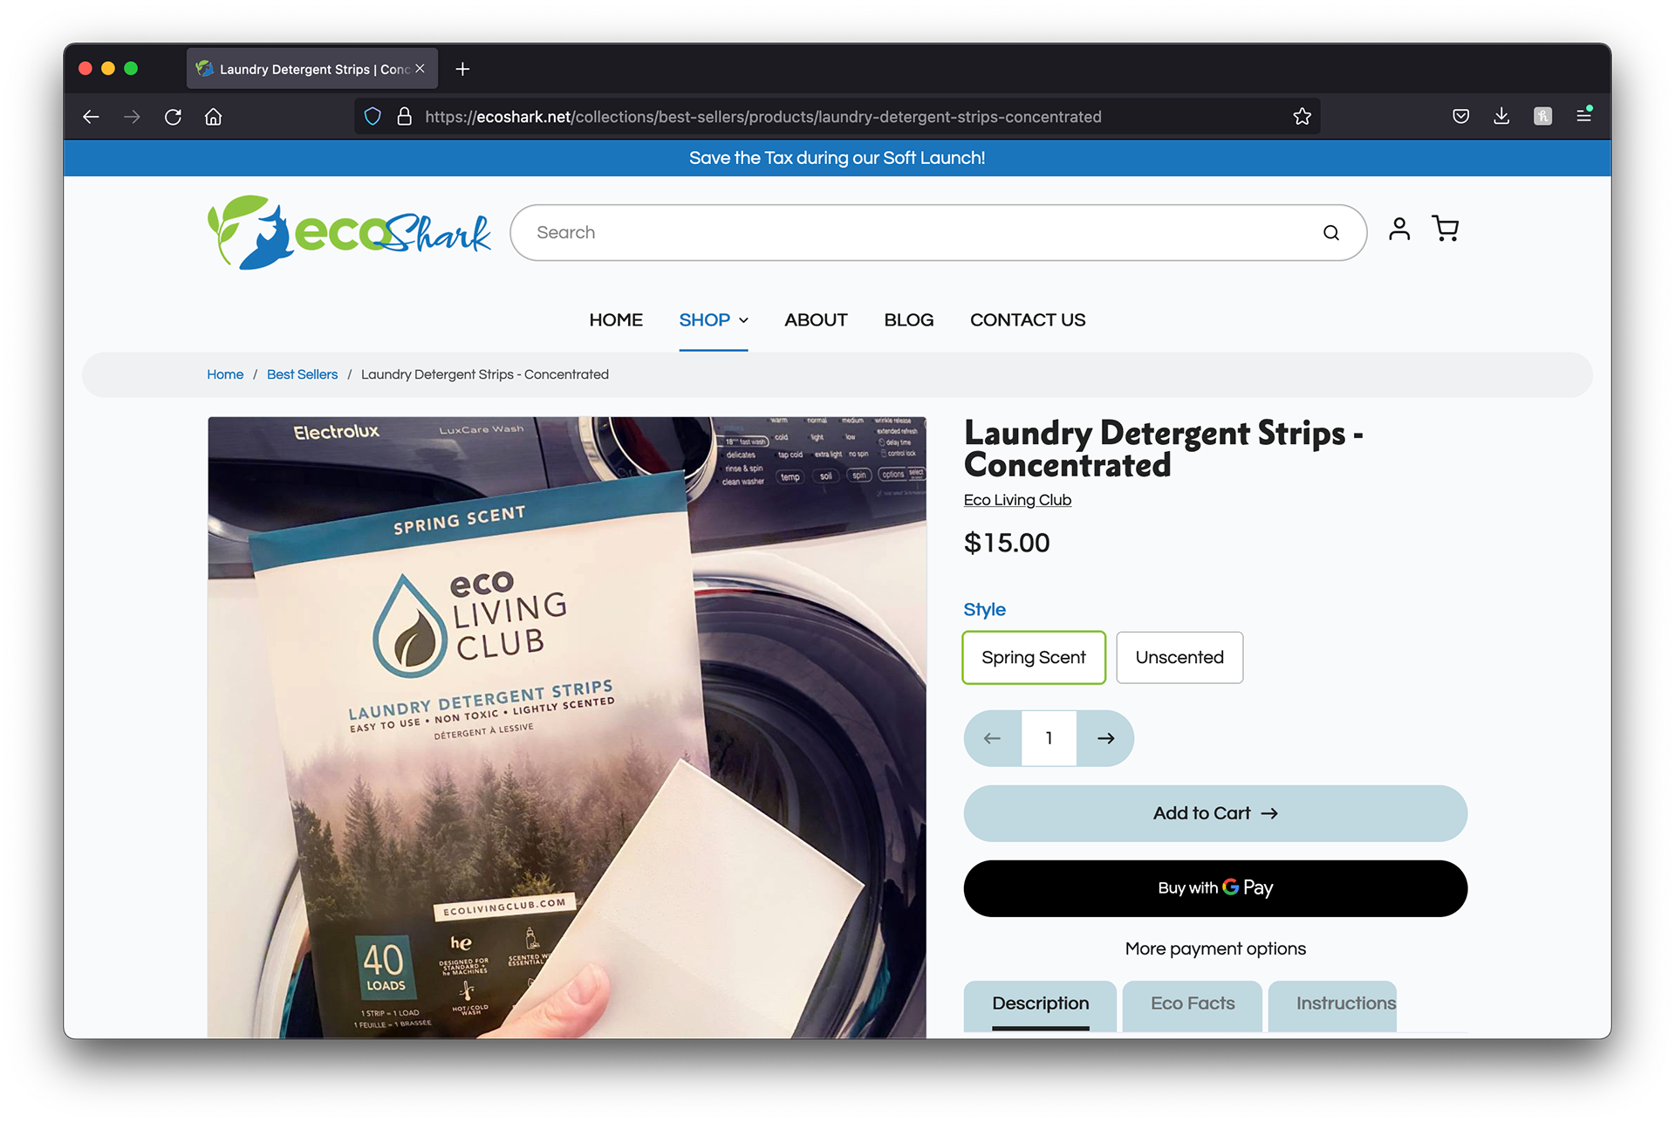
Task: Open the Eco Living Club vendor link
Action: pyautogui.click(x=1017, y=500)
